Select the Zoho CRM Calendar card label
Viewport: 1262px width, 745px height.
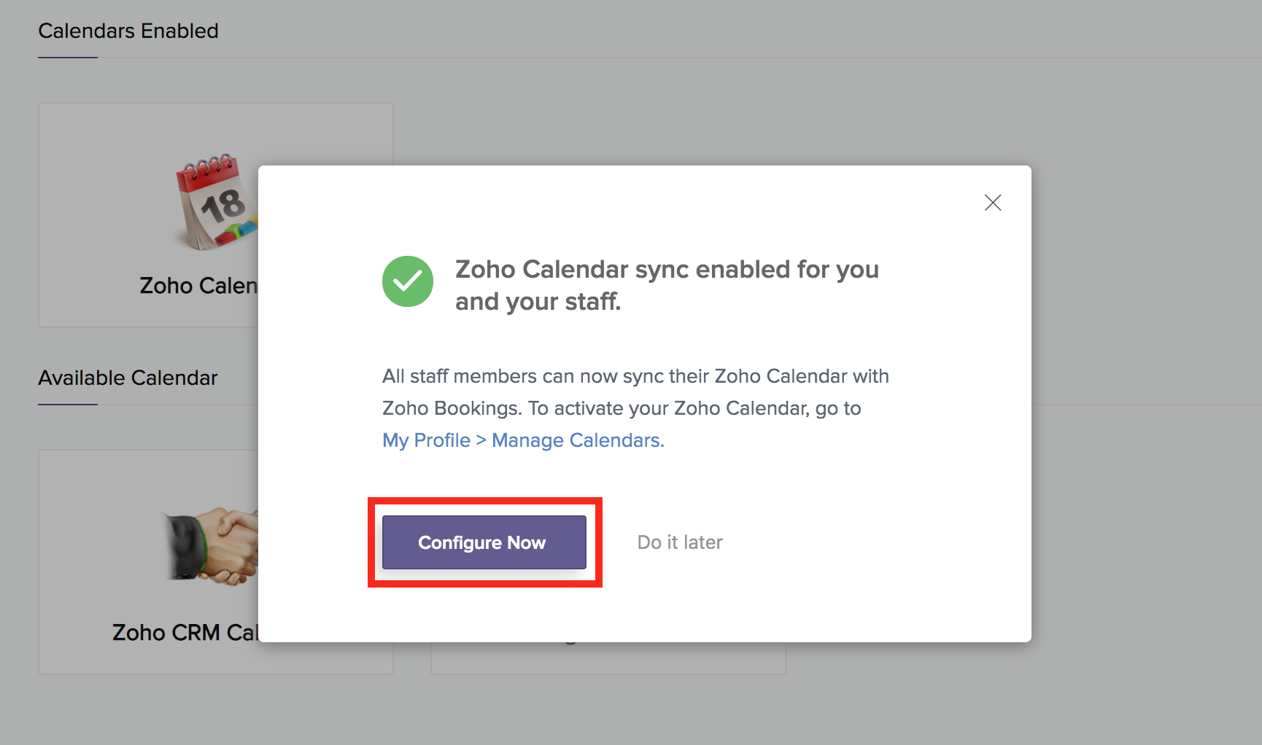point(185,633)
